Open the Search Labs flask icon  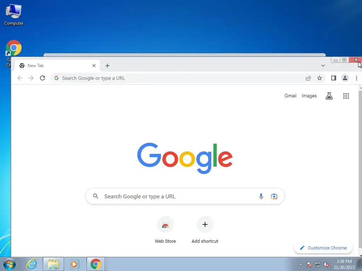(x=329, y=96)
